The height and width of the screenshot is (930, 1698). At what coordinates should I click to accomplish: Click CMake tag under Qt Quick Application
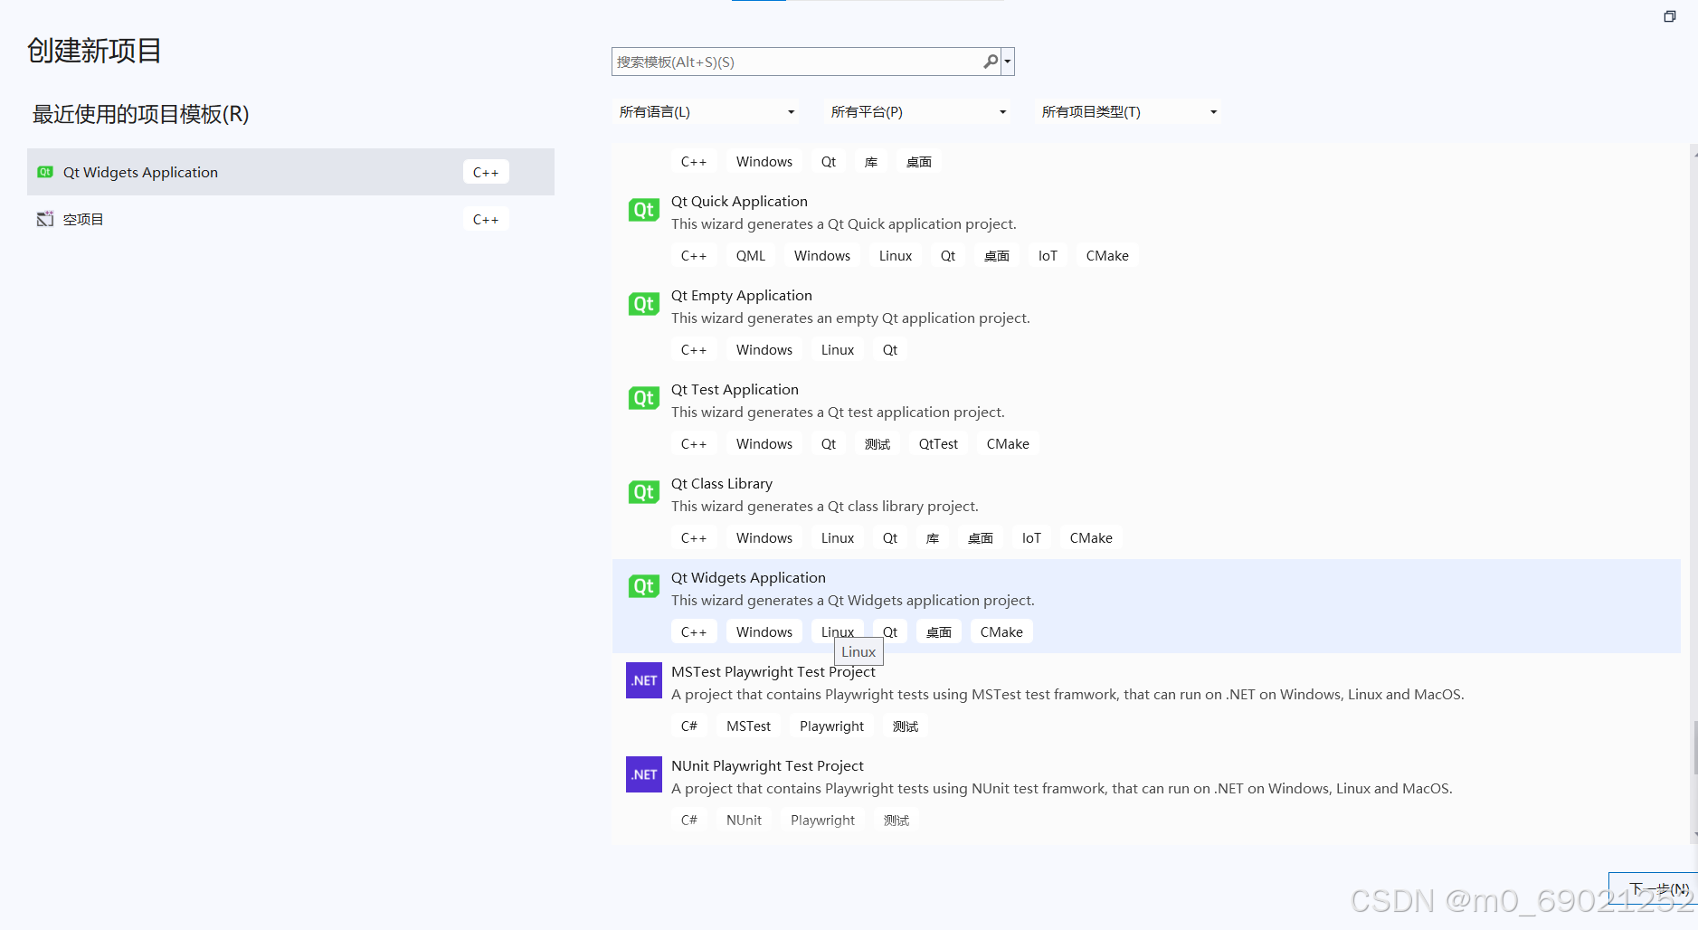click(1107, 256)
